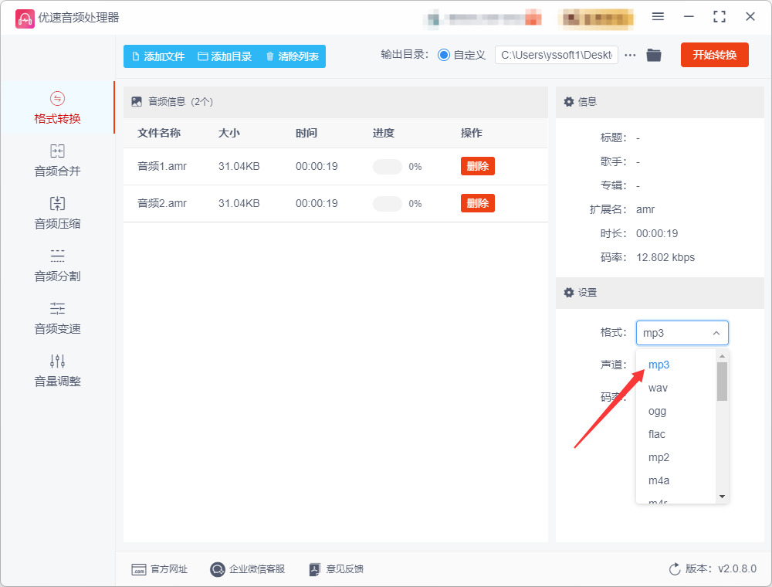Select the 音频2.amr file name
This screenshot has height=587, width=772.
(x=162, y=203)
